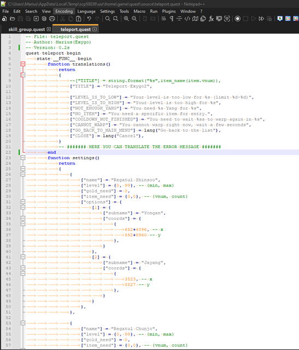Click the Paste clipboard icon
This screenshot has width=299, height=350.
[x=79, y=19]
